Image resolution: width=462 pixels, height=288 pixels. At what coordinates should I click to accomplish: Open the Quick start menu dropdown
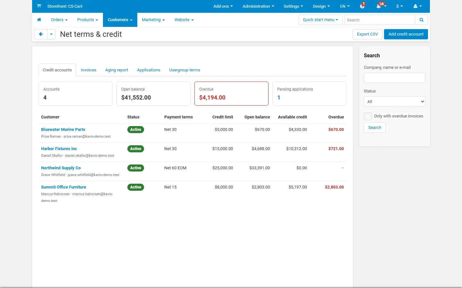[321, 20]
